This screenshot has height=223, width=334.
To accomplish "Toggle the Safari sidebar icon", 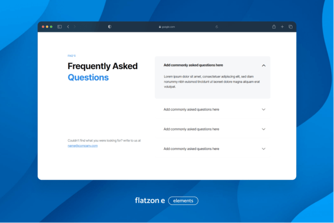I will tap(60, 27).
